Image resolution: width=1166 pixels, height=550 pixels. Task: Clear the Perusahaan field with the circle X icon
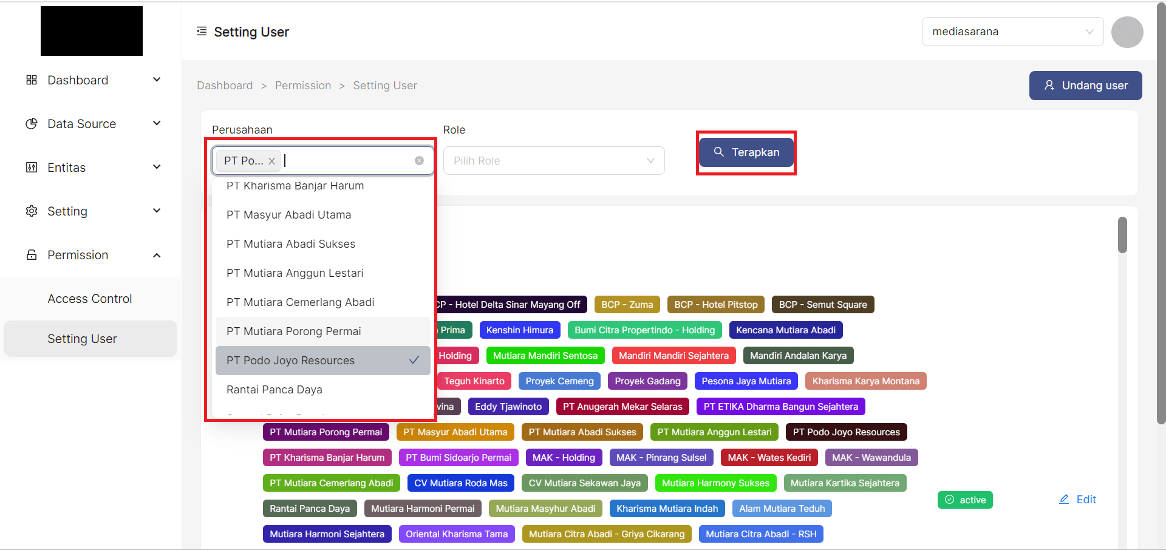[419, 161]
